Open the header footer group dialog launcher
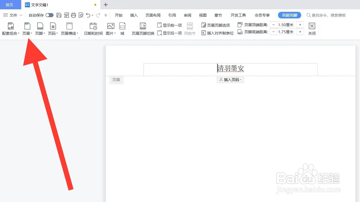Screen dimensions: 360x202 pyautogui.click(x=79, y=38)
